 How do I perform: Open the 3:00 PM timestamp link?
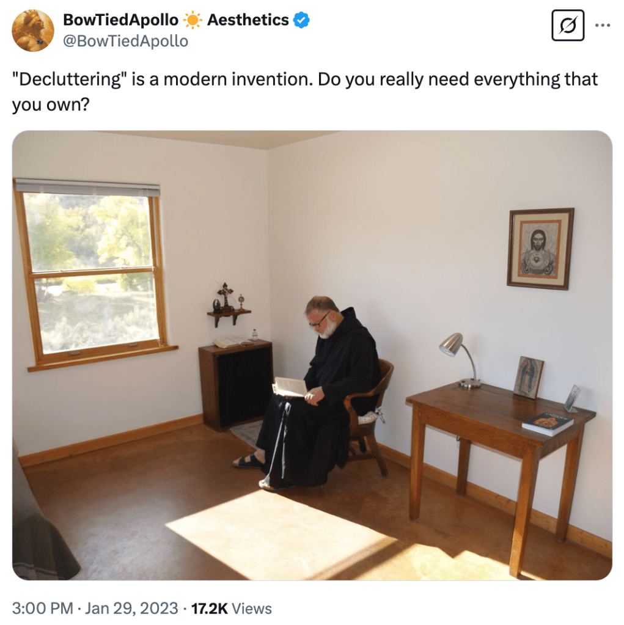click(43, 609)
